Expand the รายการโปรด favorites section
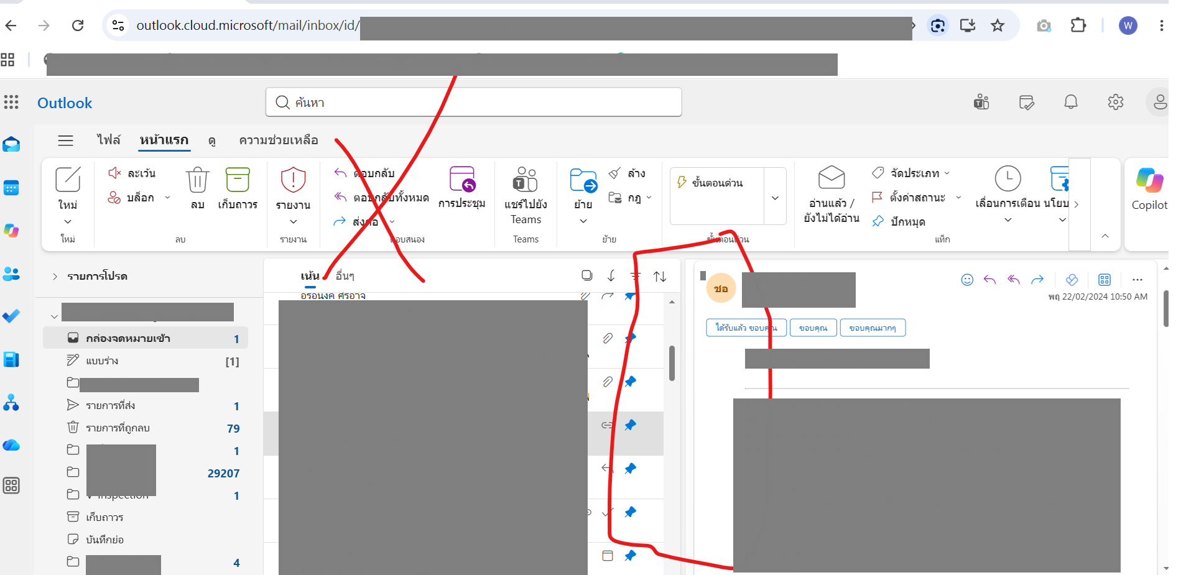This screenshot has height=575, width=1181. [55, 276]
